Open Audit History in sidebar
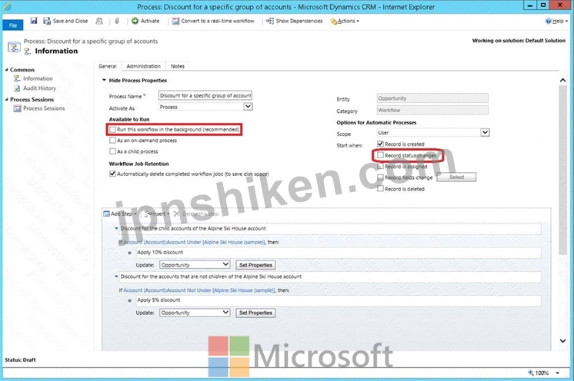Screen dimensions: 574x381 [39, 88]
